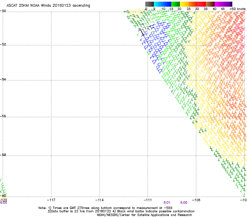Select the green 15-20 knot legend color

point(176,4)
